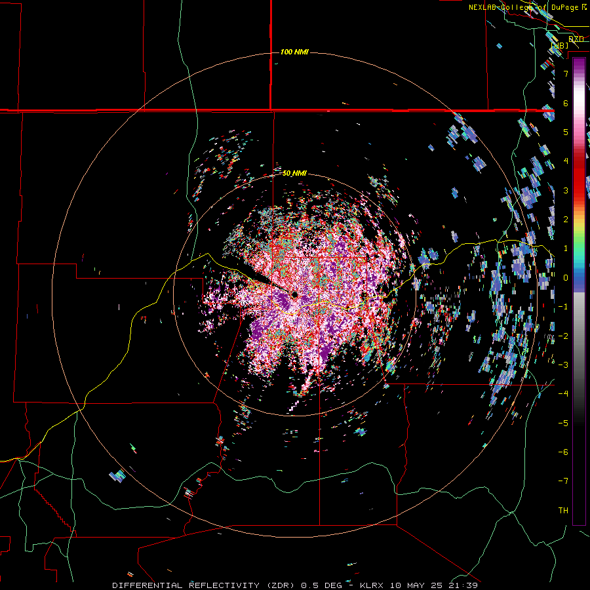Viewport: 590px width, 590px height.
Task: Click the -4 value on the color scale
Action: (x=563, y=394)
